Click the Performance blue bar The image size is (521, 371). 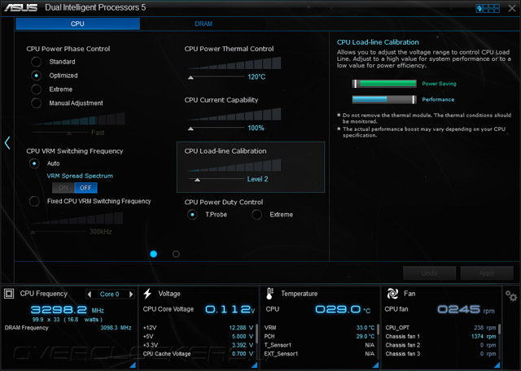click(384, 99)
